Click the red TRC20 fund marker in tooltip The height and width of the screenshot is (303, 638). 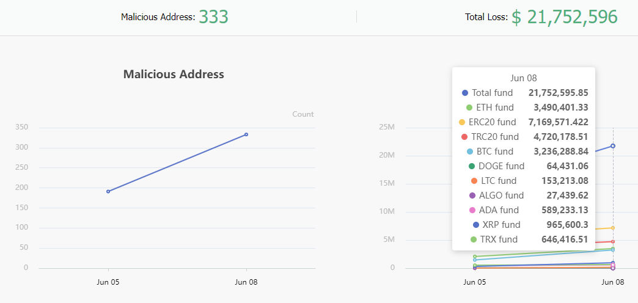(x=464, y=137)
